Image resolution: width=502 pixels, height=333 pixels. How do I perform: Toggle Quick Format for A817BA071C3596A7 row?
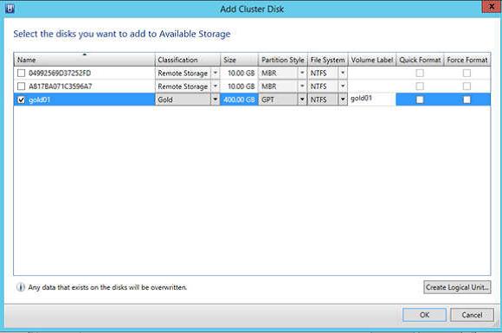(x=420, y=86)
